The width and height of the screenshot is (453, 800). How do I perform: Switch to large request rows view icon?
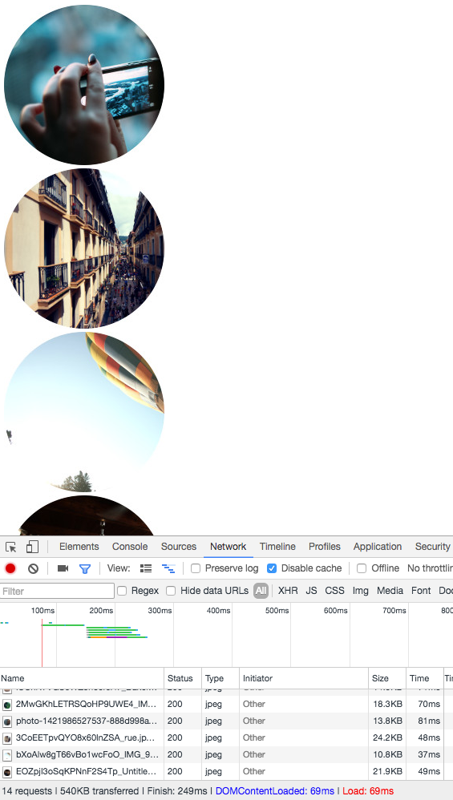coord(146,568)
